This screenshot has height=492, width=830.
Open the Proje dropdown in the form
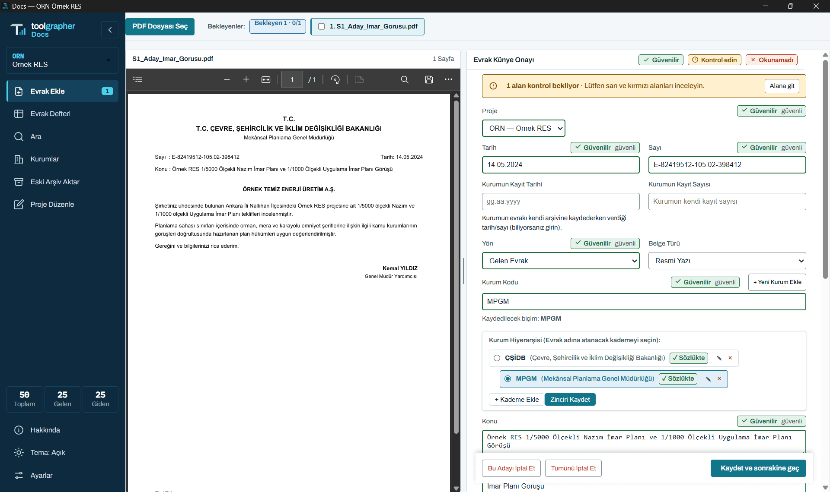524,128
